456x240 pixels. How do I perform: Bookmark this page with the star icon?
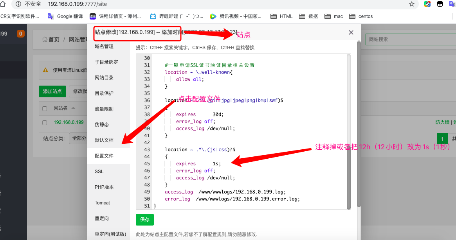point(411,4)
